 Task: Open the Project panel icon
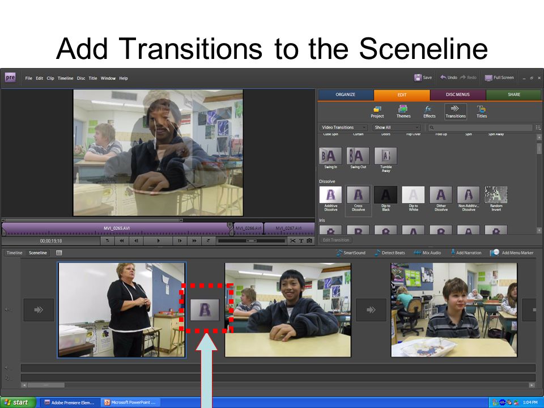pos(377,112)
